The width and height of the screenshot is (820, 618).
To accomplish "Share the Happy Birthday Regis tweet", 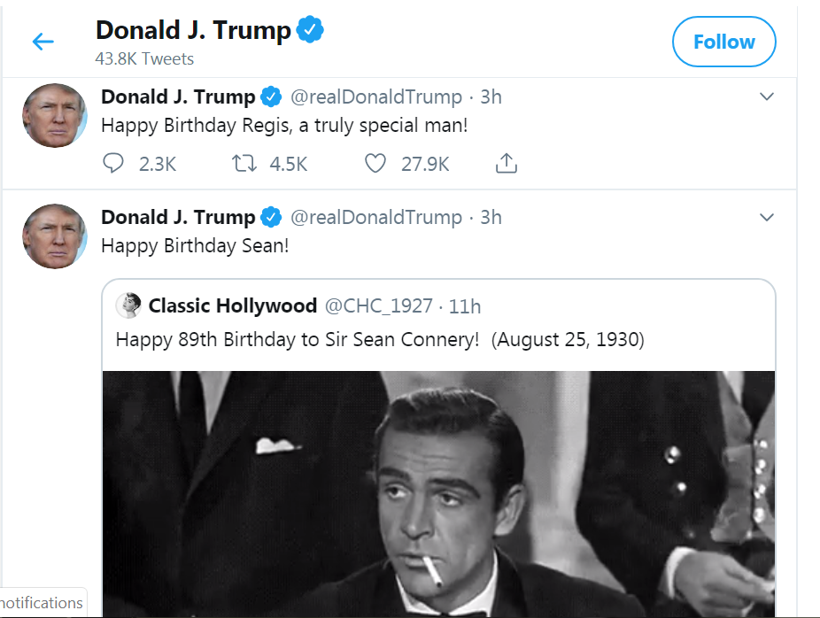I will coord(506,164).
